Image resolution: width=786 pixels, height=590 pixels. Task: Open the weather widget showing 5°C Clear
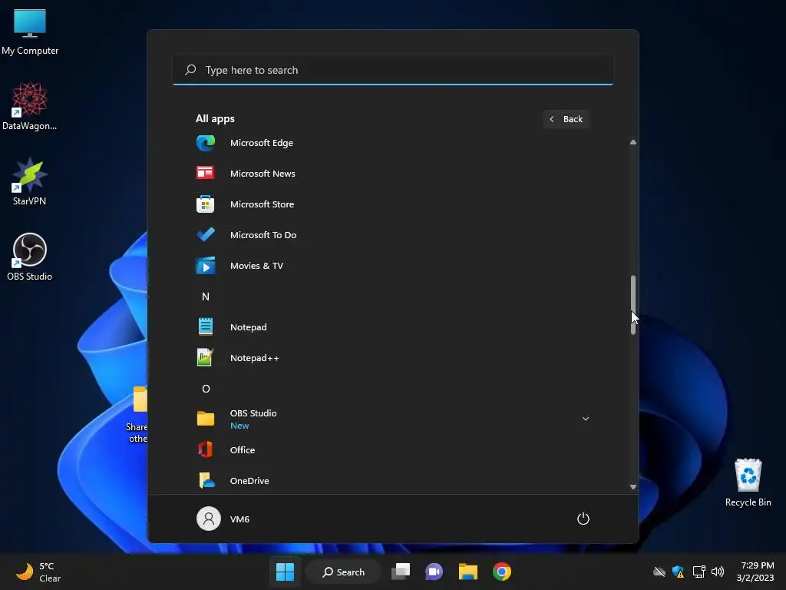[38, 572]
